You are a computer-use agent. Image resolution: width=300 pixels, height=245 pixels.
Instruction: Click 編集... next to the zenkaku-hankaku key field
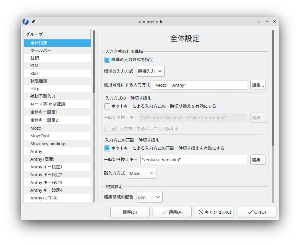[x=258, y=160]
